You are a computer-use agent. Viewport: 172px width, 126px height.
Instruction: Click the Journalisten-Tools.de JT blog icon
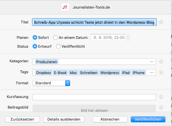[x=65, y=7]
